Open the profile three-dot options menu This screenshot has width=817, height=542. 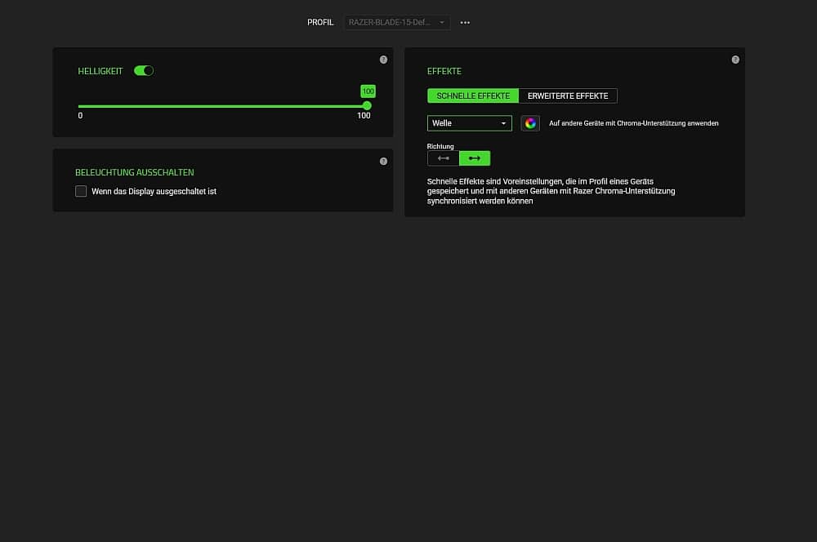[465, 23]
